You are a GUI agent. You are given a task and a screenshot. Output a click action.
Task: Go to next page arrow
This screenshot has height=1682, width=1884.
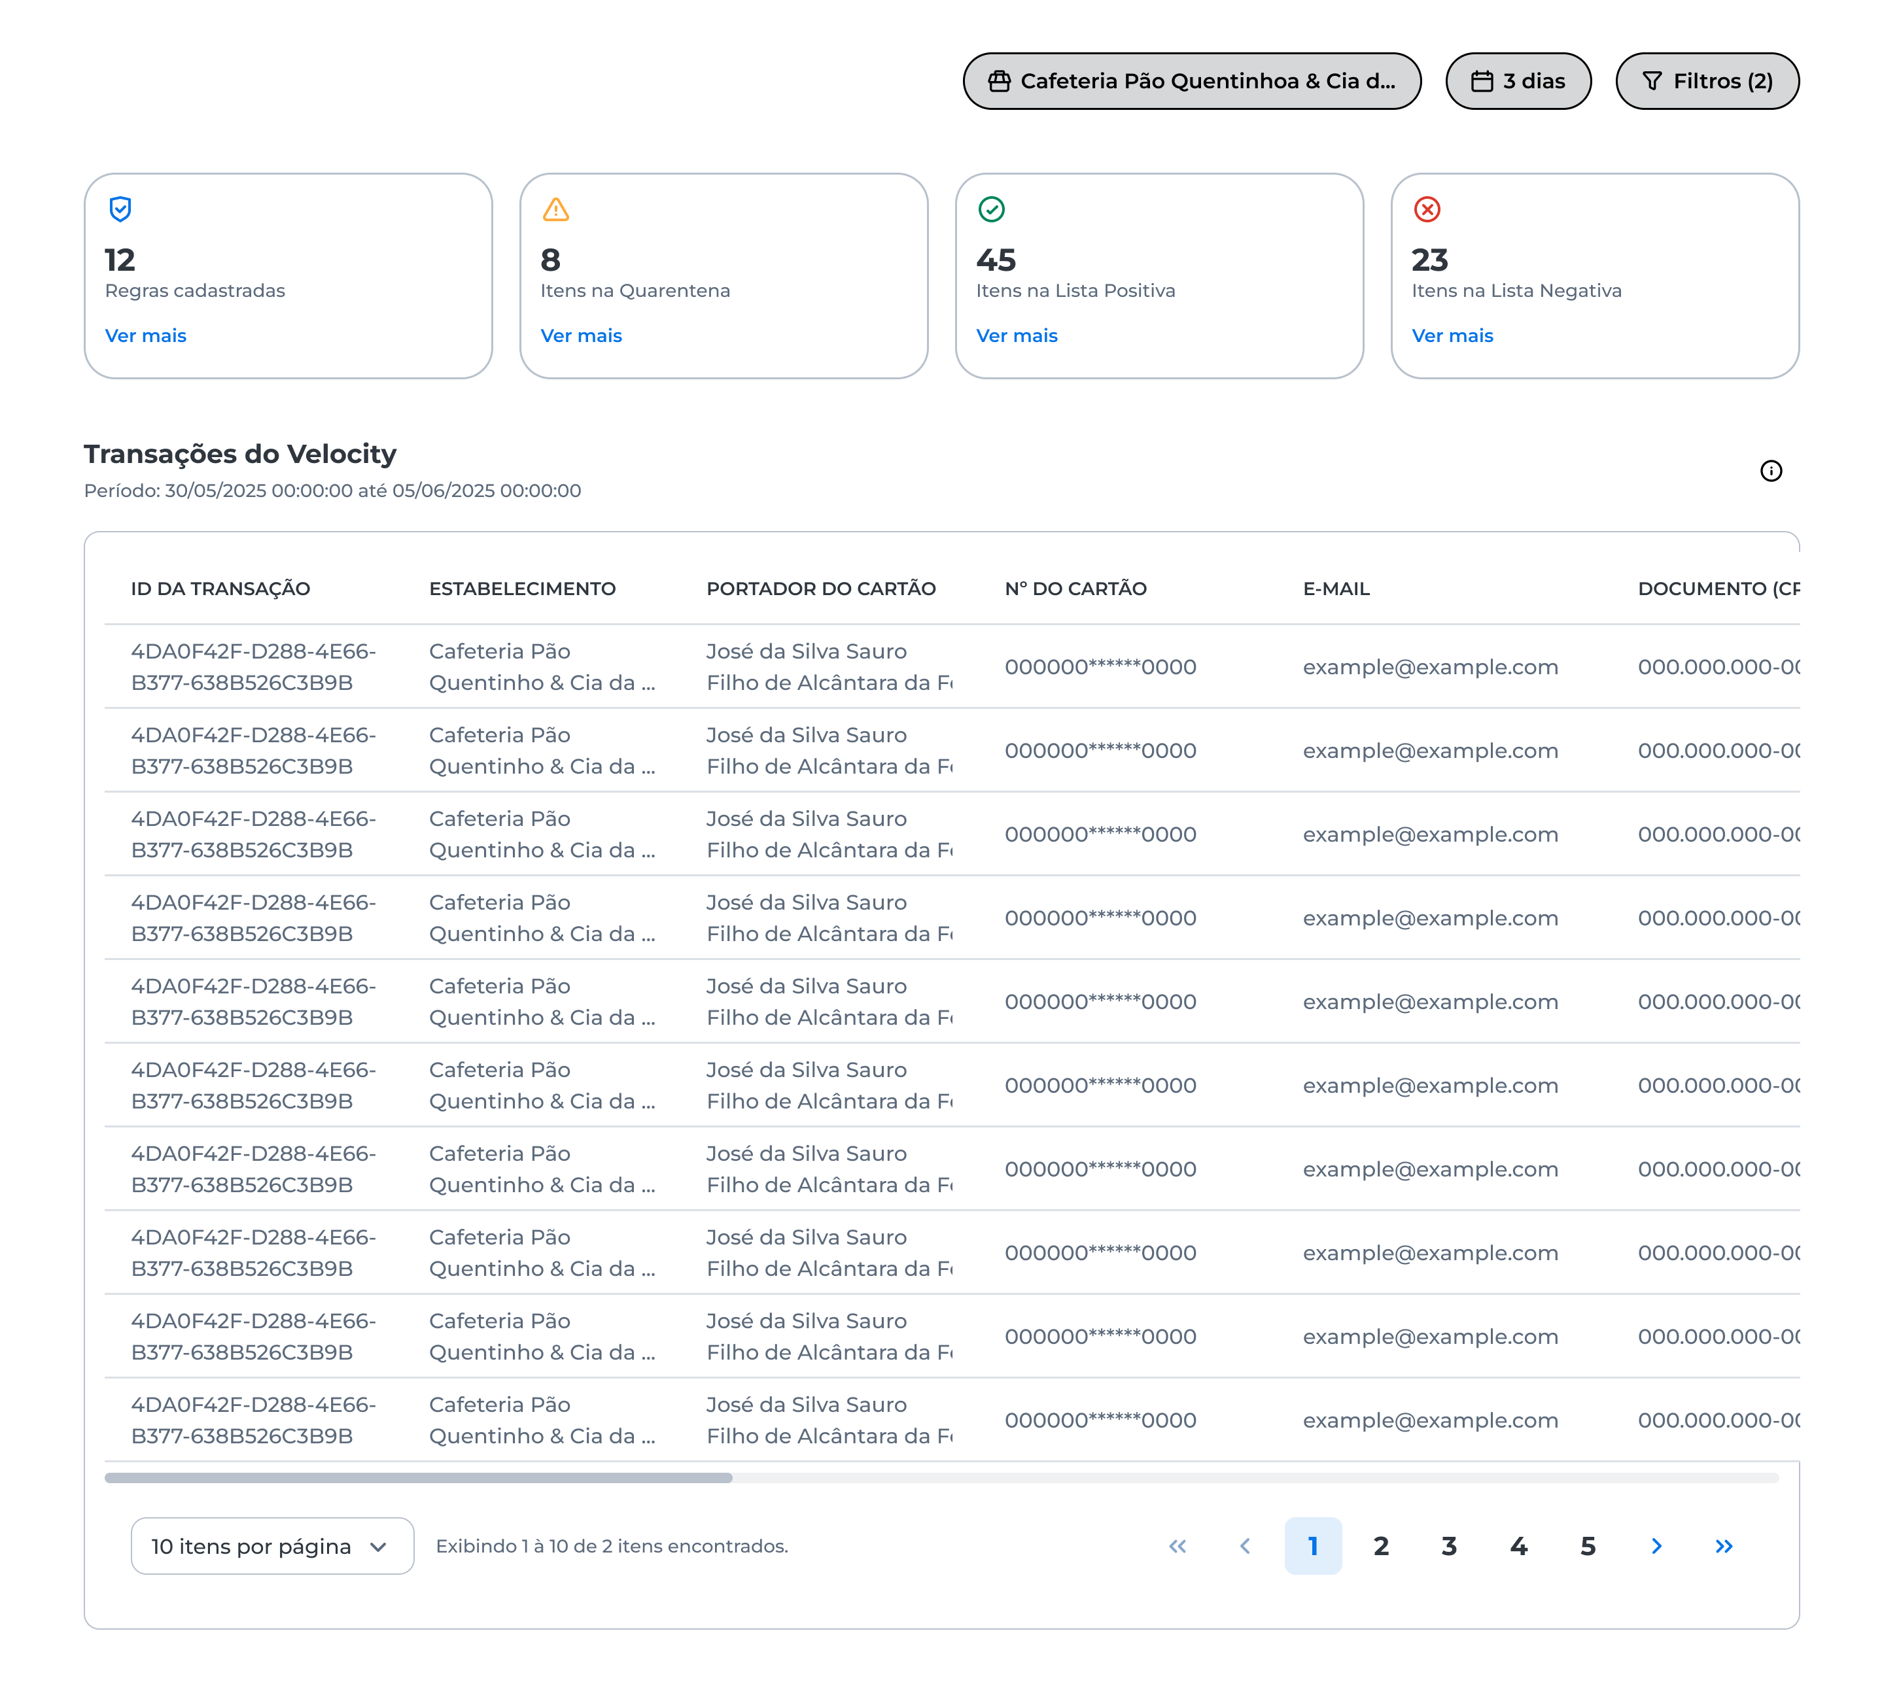click(x=1656, y=1546)
